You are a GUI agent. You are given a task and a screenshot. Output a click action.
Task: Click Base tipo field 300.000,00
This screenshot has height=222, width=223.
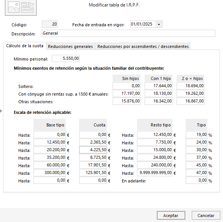(x=49, y=173)
